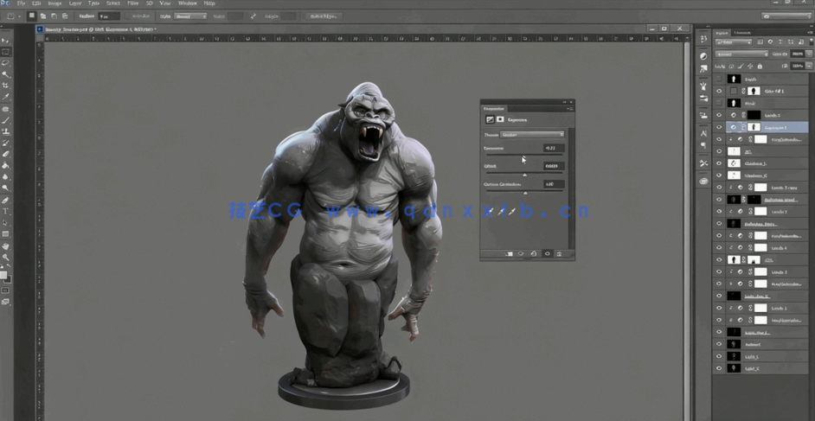Open the Preset dropdown in Exposure properties
This screenshot has width=815, height=421.
pyautogui.click(x=532, y=135)
